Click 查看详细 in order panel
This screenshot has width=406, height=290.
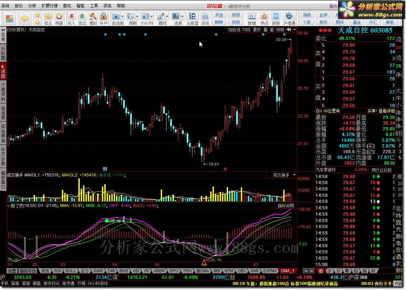click(x=386, y=111)
